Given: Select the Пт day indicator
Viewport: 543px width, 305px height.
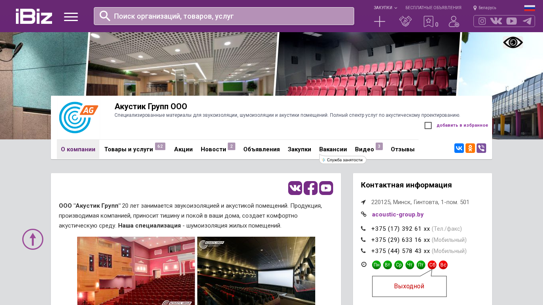Looking at the screenshot, I should (x=421, y=265).
